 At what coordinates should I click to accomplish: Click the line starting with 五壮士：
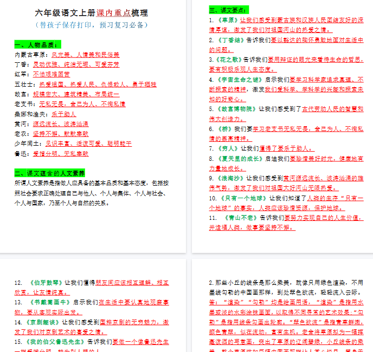pyautogui.click(x=86, y=84)
